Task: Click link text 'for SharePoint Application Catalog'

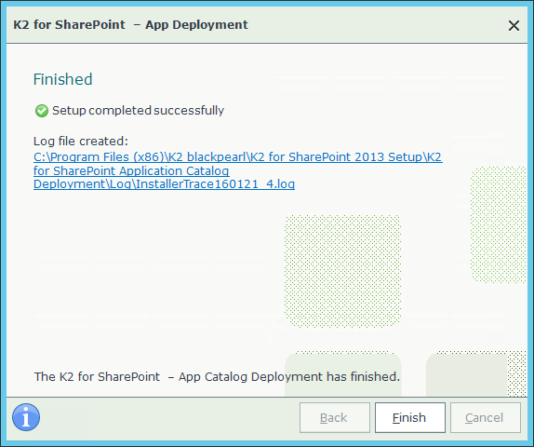Action: pos(131,170)
